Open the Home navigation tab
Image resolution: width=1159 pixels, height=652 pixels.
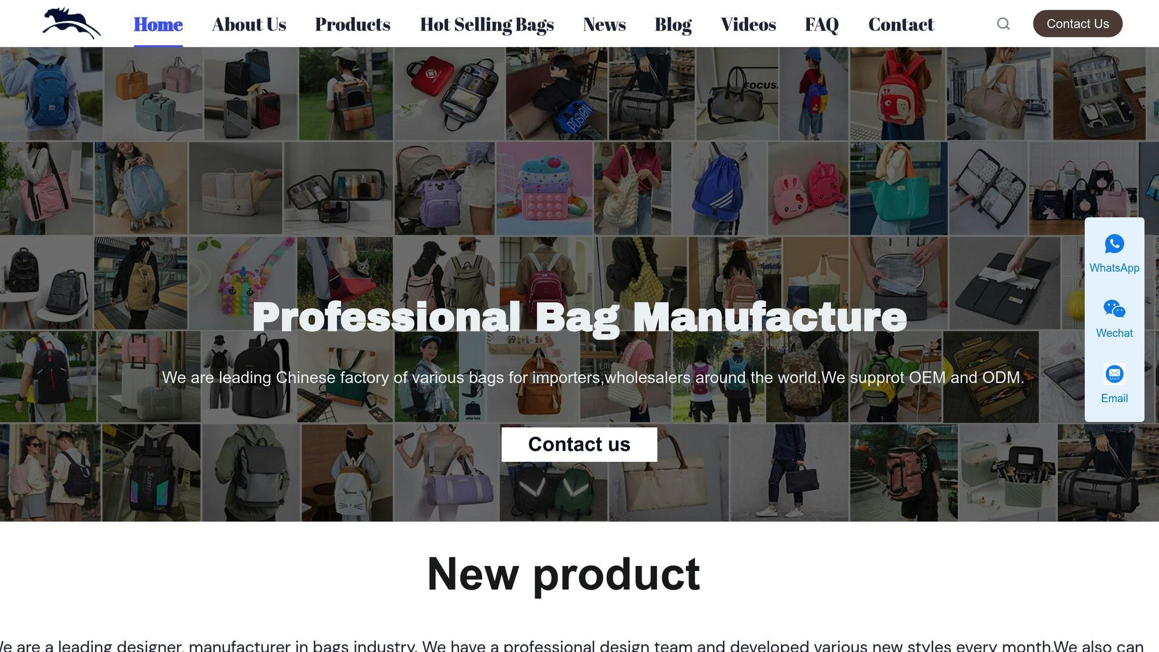pyautogui.click(x=158, y=24)
